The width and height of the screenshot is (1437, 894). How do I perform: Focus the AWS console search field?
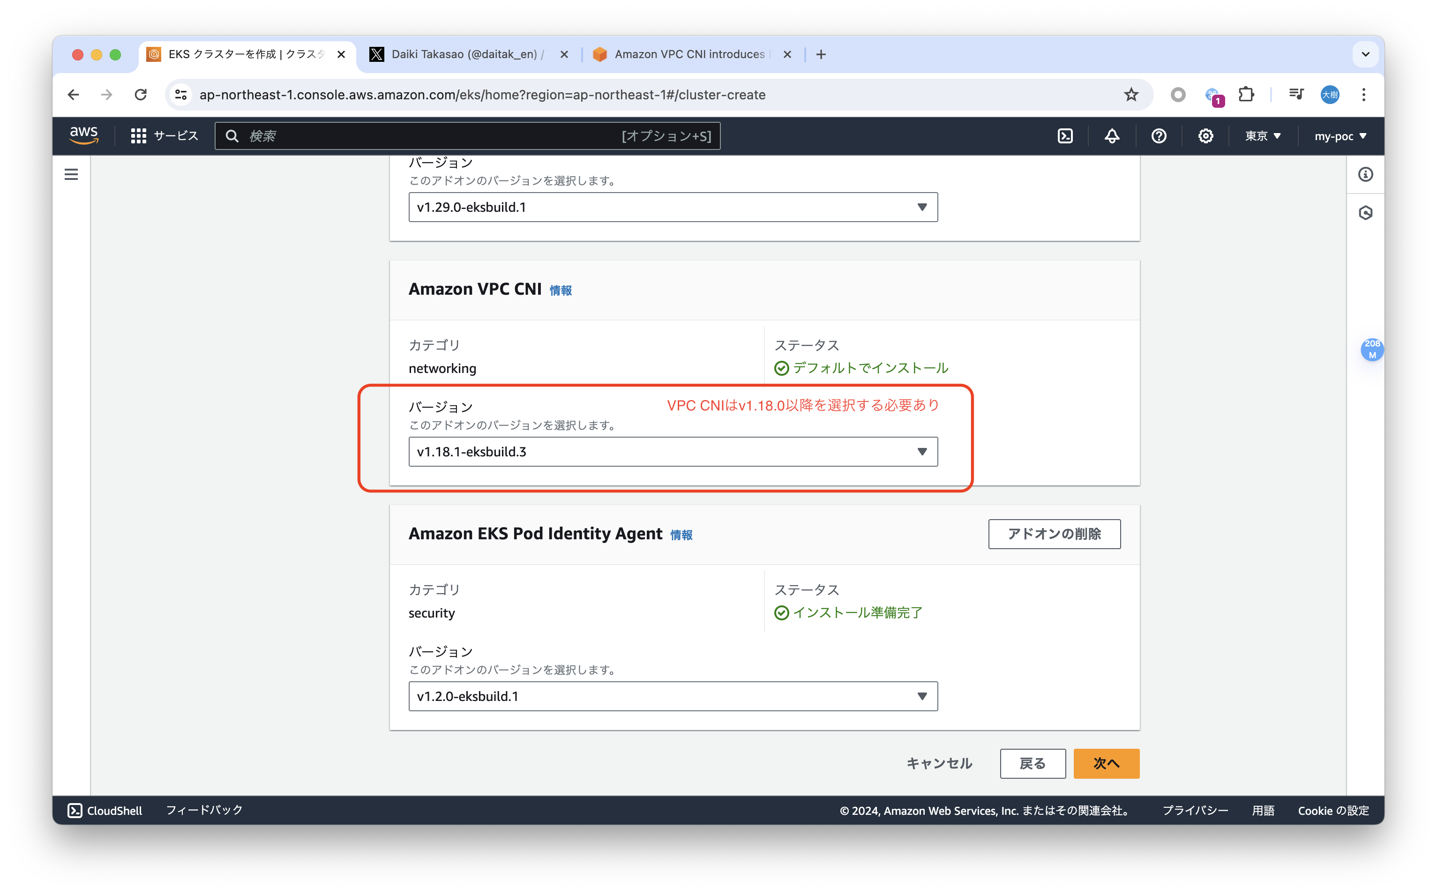click(x=467, y=135)
